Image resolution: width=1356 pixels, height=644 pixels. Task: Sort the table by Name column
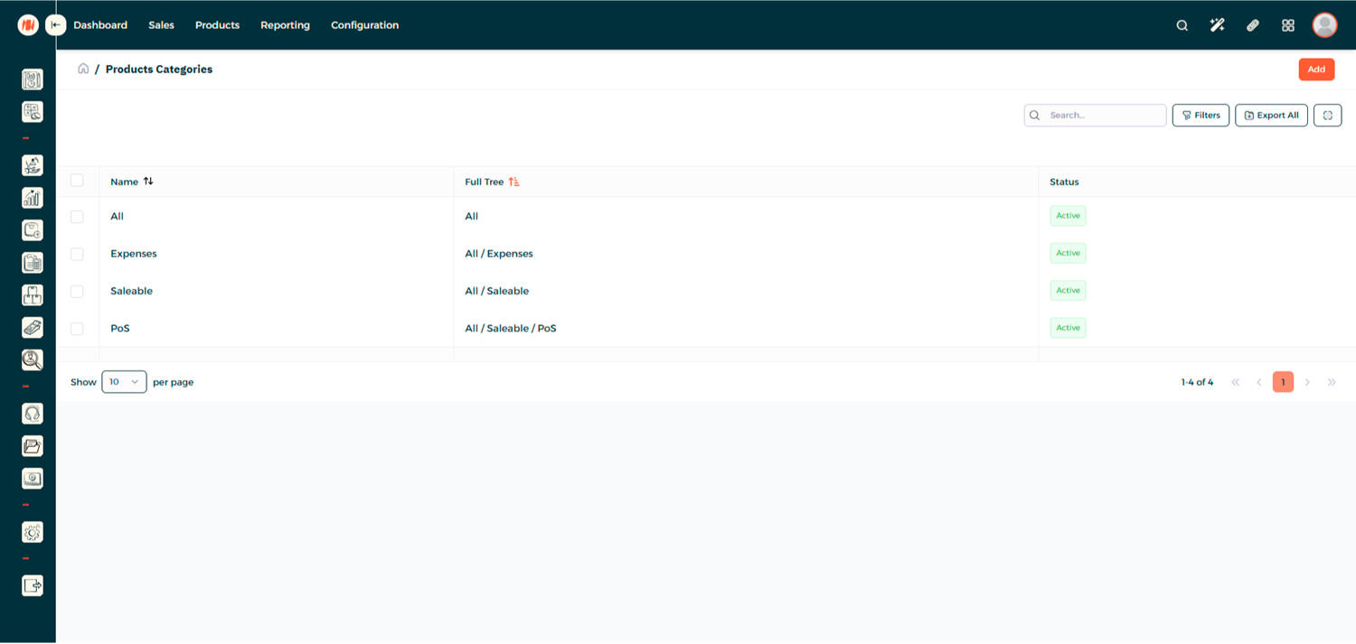click(148, 182)
